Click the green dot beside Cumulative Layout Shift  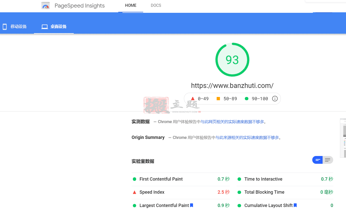point(239,205)
